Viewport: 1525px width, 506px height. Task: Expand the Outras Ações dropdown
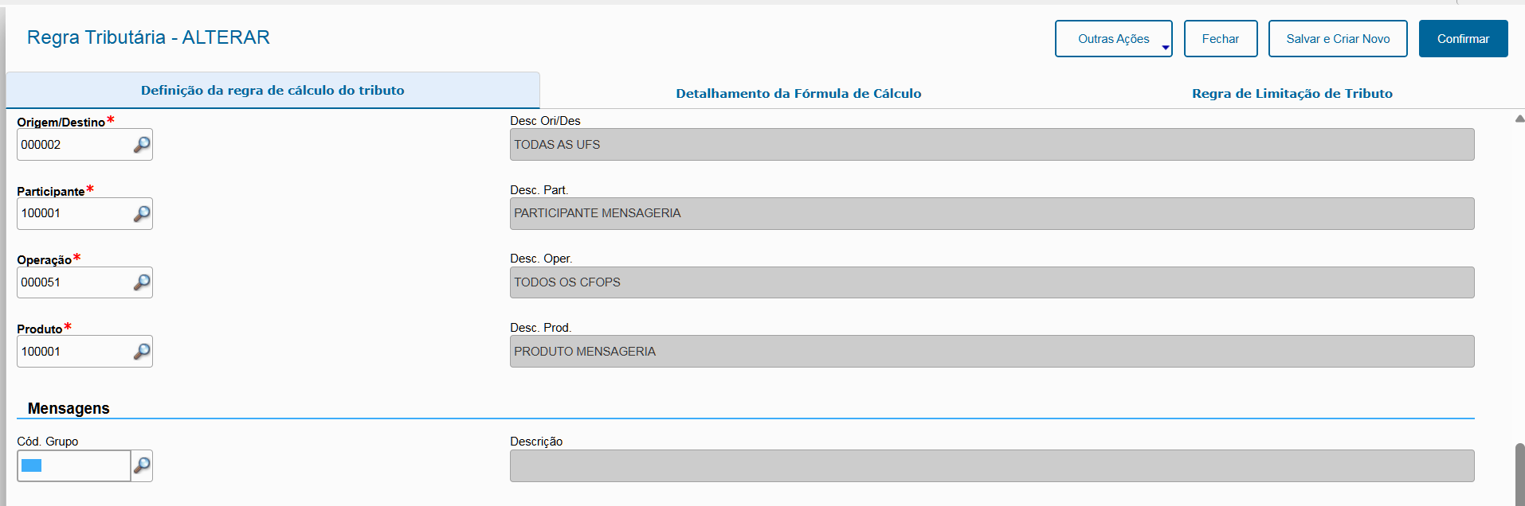(1113, 39)
